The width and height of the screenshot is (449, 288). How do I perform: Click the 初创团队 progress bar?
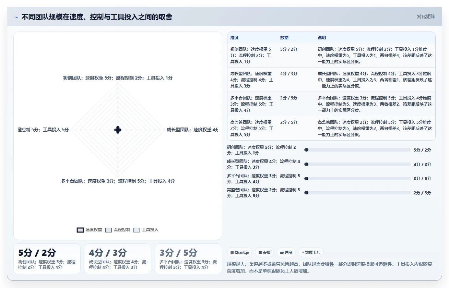[x=357, y=150]
